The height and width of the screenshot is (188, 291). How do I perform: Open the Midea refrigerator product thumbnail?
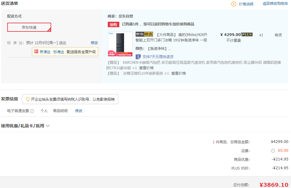click(x=120, y=44)
